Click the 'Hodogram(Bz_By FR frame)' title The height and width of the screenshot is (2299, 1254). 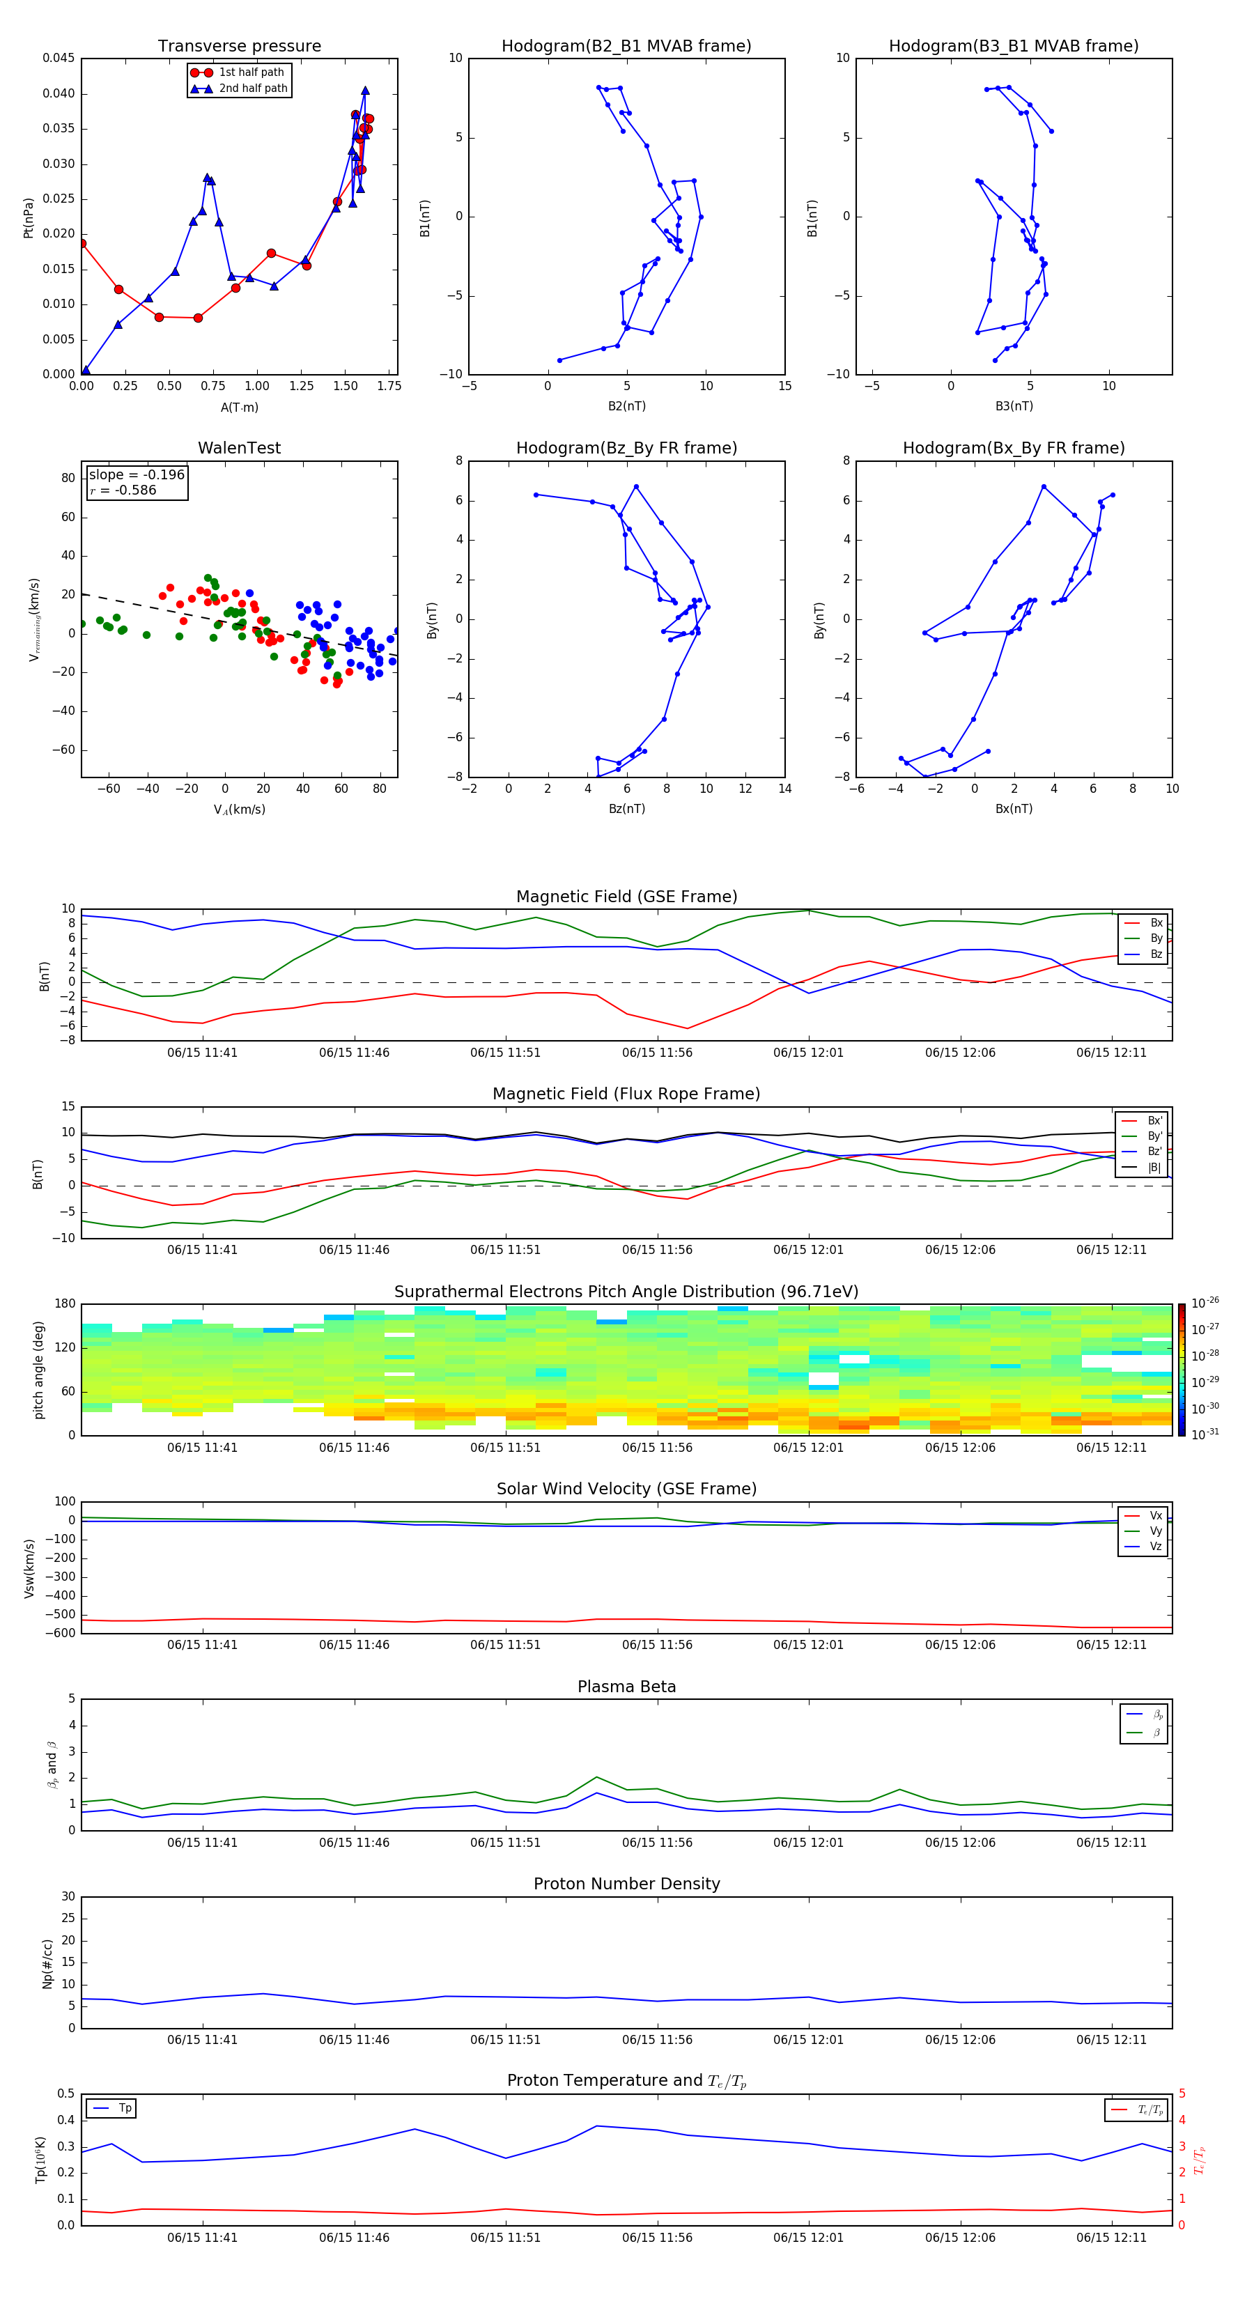pyautogui.click(x=626, y=448)
